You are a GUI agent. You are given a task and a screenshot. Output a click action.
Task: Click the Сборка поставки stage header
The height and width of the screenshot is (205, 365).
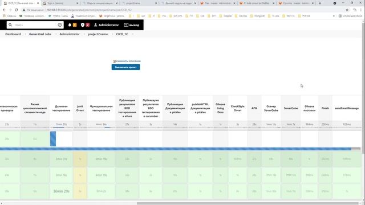tap(309, 108)
